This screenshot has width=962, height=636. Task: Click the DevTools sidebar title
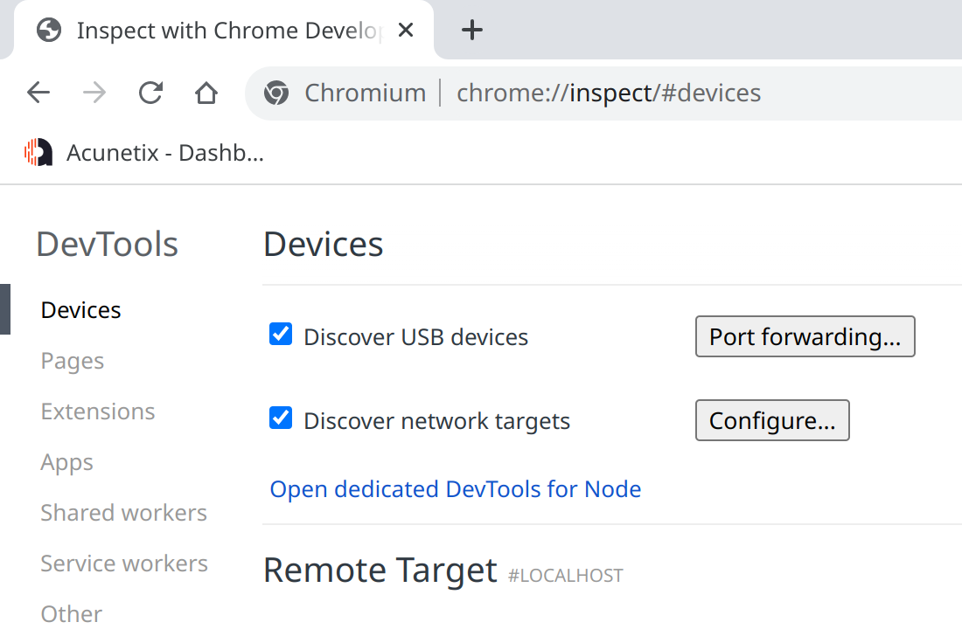[x=108, y=245]
